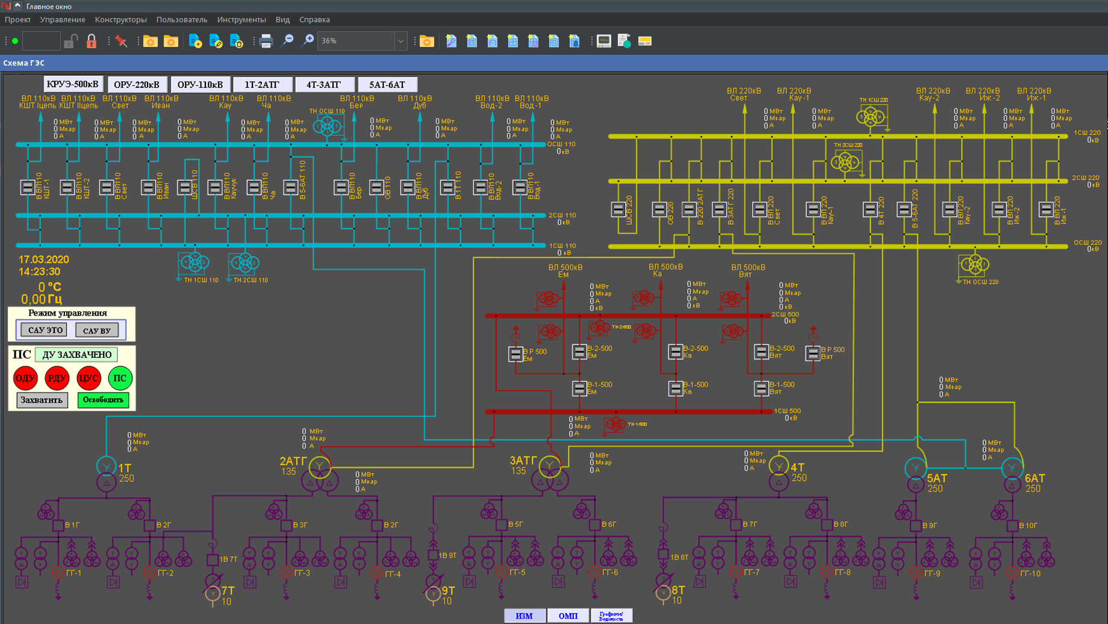The width and height of the screenshot is (1108, 624).
Task: Click the delete folder icon
Action: click(172, 40)
